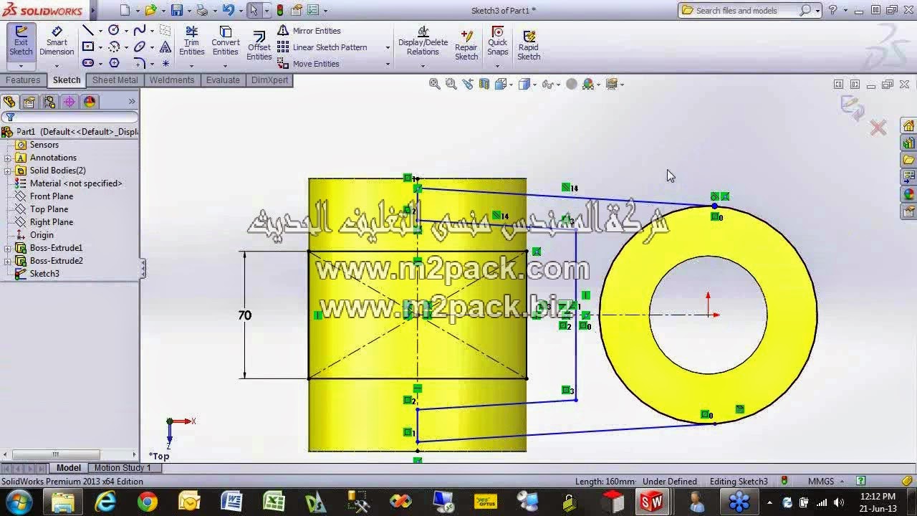
Task: Click Move Entities
Action: [x=308, y=64]
